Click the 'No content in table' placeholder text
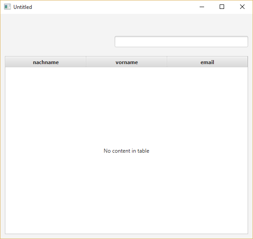Screen dimensions: 253x239 pyautogui.click(x=126, y=151)
